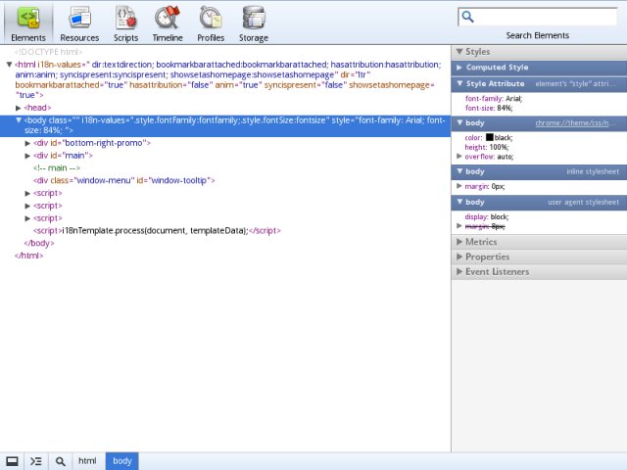This screenshot has height=470, width=627.
Task: Toggle the console drawer icon
Action: coord(36,461)
